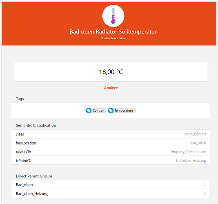
Task: Click the Control tag's blue icon
Action: 89,111
